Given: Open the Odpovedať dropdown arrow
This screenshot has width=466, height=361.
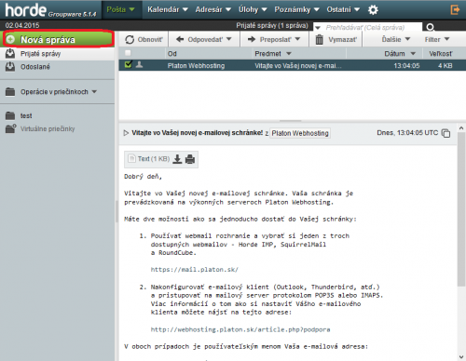Looking at the screenshot, I should [229, 39].
